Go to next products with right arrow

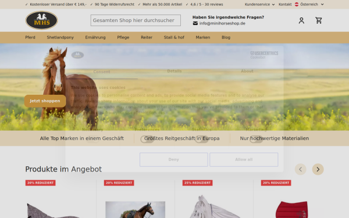click(x=318, y=169)
